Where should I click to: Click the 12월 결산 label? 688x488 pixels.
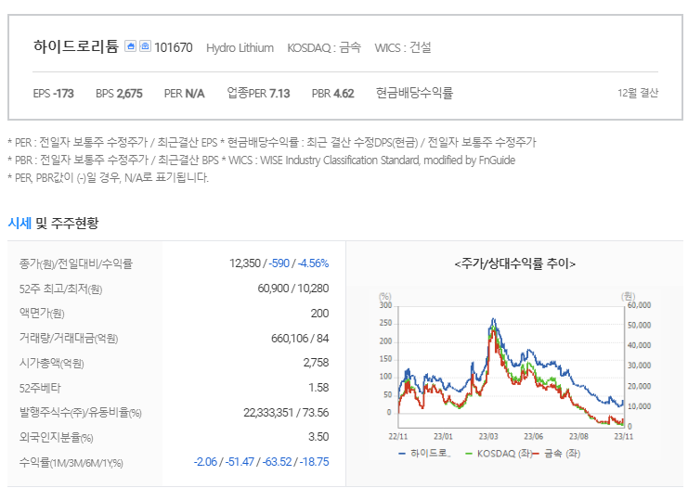[x=638, y=93]
